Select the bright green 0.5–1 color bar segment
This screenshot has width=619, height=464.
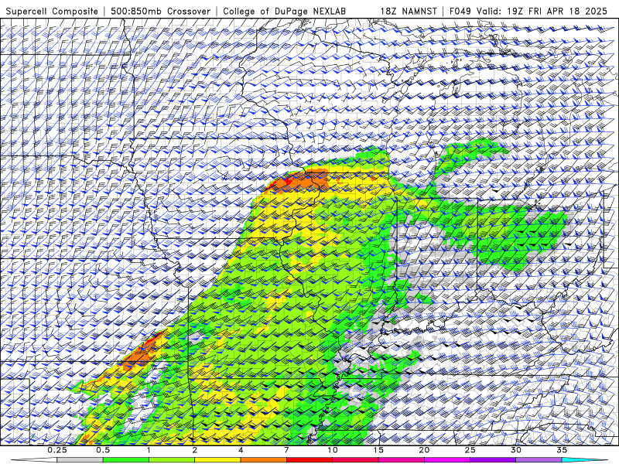point(126,460)
